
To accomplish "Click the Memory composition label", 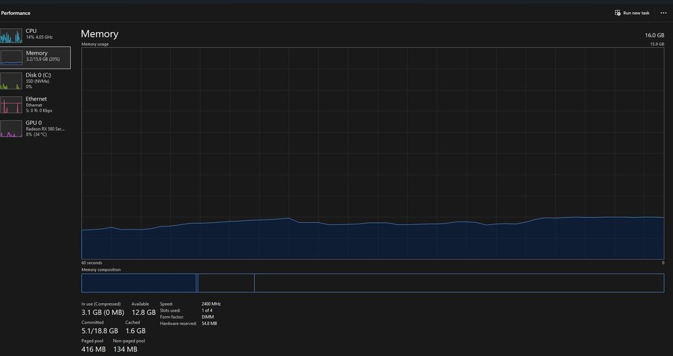I will (101, 270).
